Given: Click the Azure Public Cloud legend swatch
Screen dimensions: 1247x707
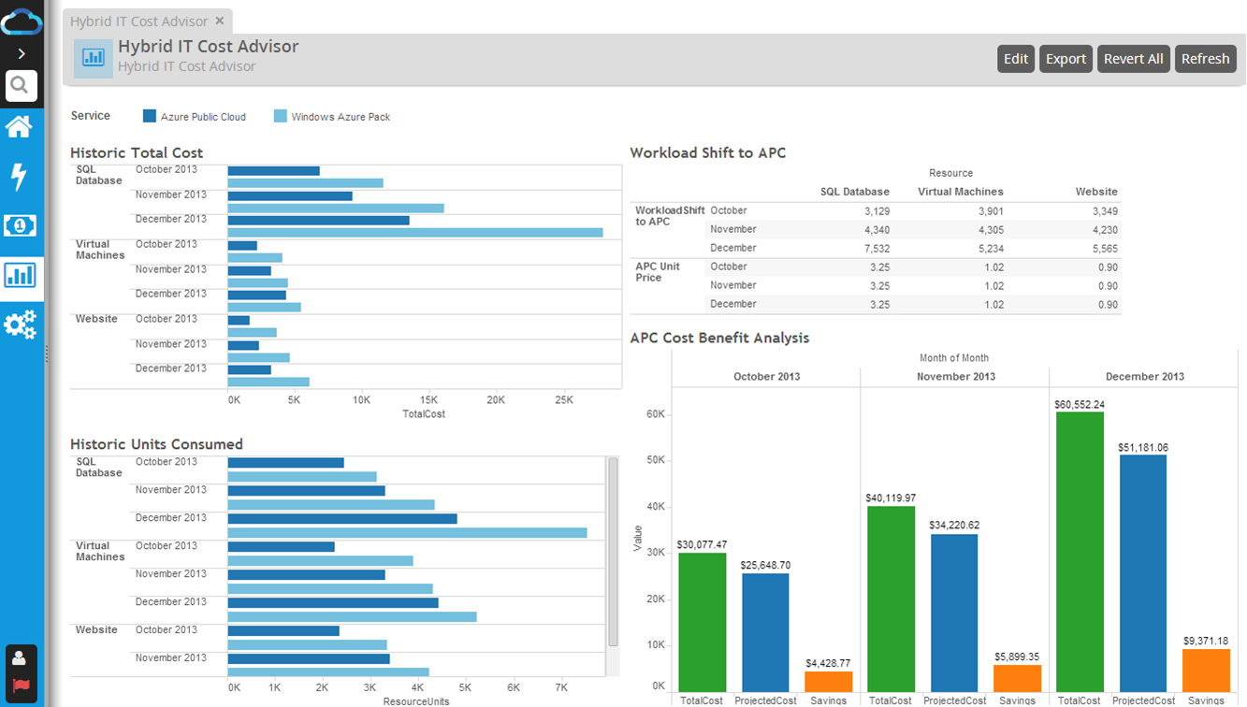Looking at the screenshot, I should pyautogui.click(x=150, y=117).
